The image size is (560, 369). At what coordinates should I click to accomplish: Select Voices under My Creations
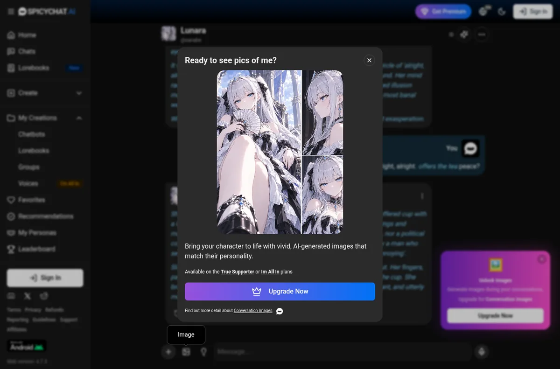pos(28,183)
